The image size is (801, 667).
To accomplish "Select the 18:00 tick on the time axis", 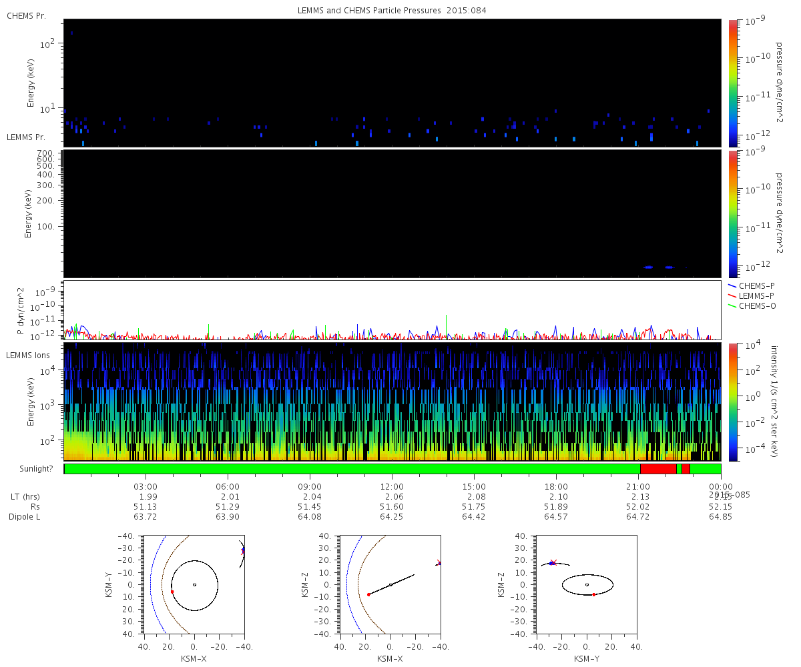I will click(556, 487).
